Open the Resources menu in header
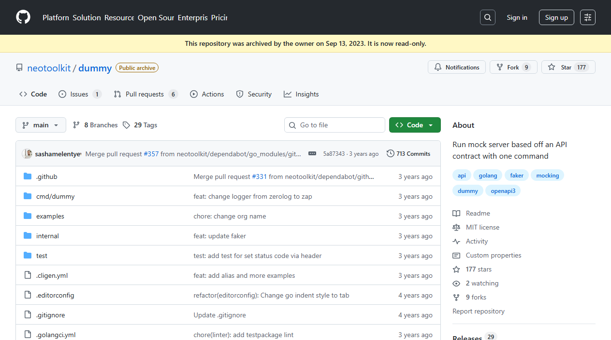 [x=119, y=17]
